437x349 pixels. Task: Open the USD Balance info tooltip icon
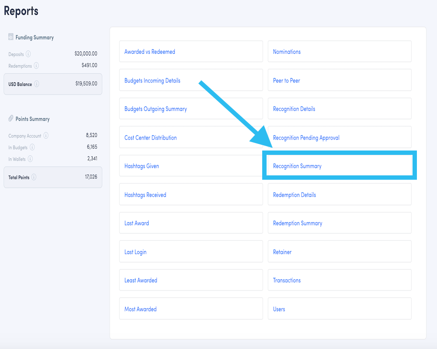36,84
